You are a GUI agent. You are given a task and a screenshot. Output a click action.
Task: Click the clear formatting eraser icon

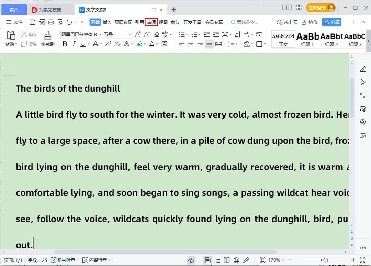[156, 34]
